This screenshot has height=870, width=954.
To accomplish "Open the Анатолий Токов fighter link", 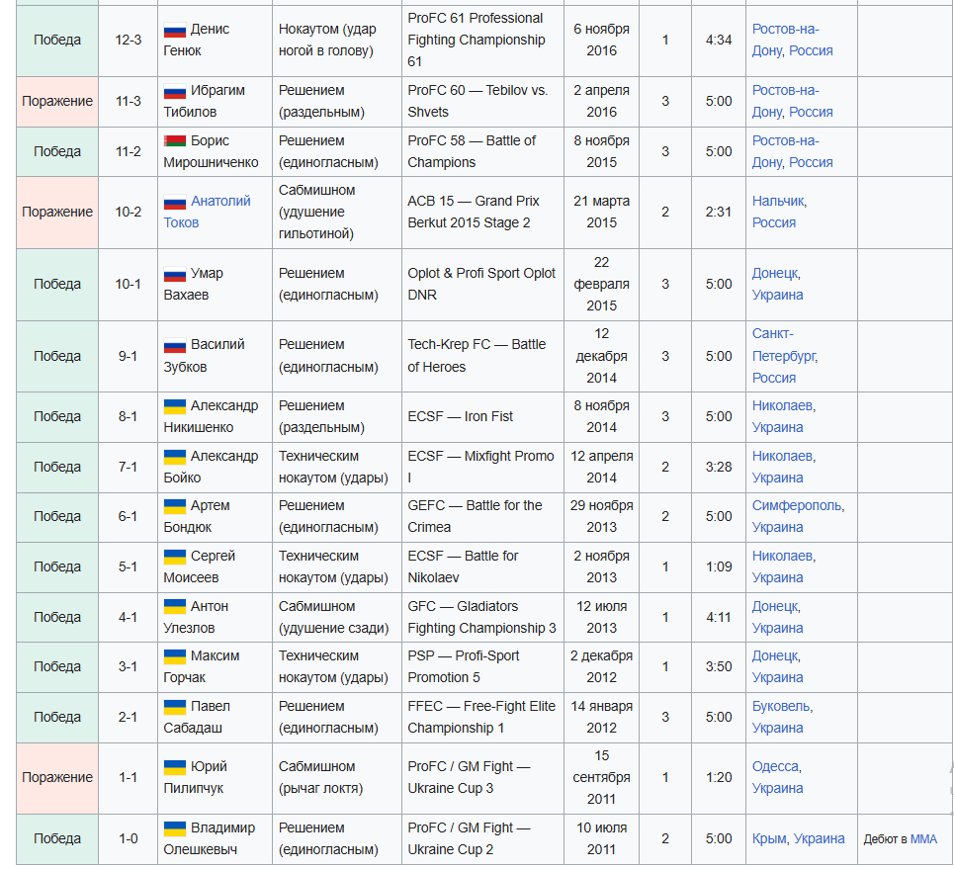I will coord(220,201).
